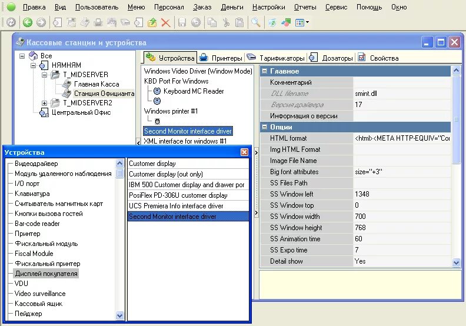Viewport: 466px width, 326px height.
Task: Select Станция Официанта in the tree
Action: pyautogui.click(x=104, y=94)
